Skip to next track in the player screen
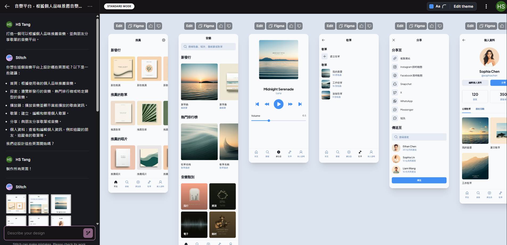This screenshot has width=507, height=245. click(300, 104)
